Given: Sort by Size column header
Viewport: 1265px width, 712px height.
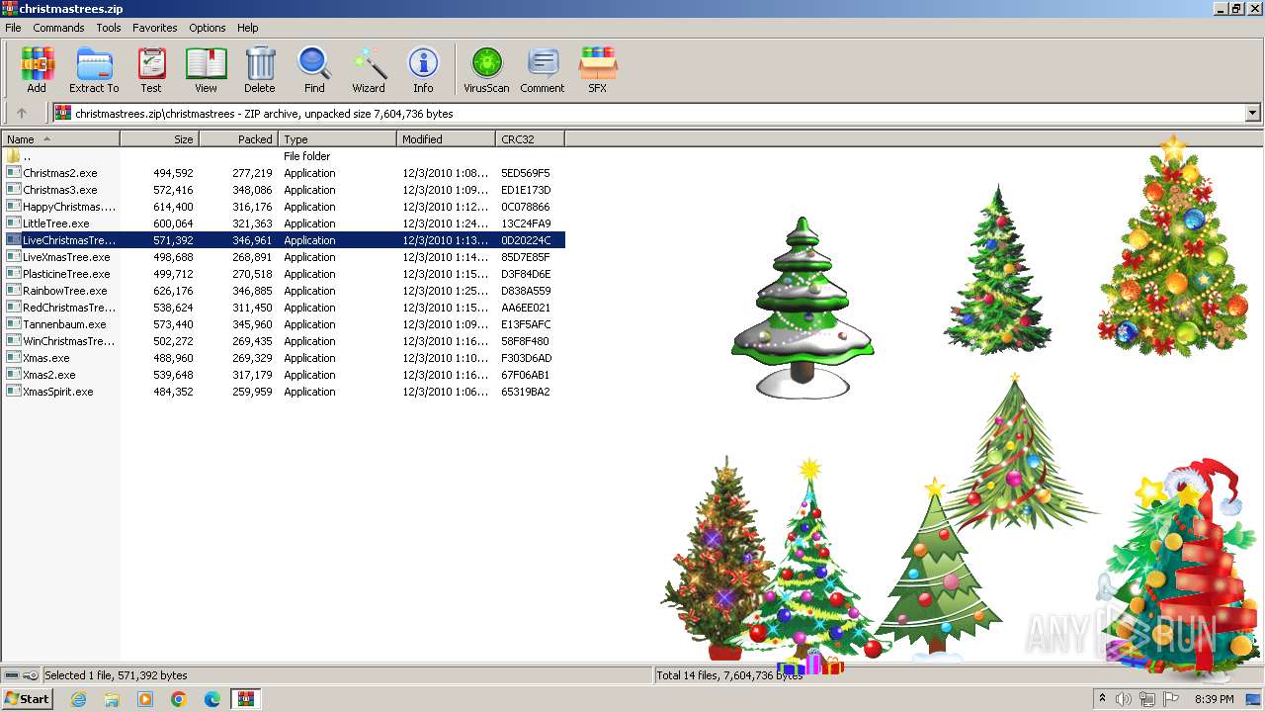Looking at the screenshot, I should pyautogui.click(x=159, y=139).
